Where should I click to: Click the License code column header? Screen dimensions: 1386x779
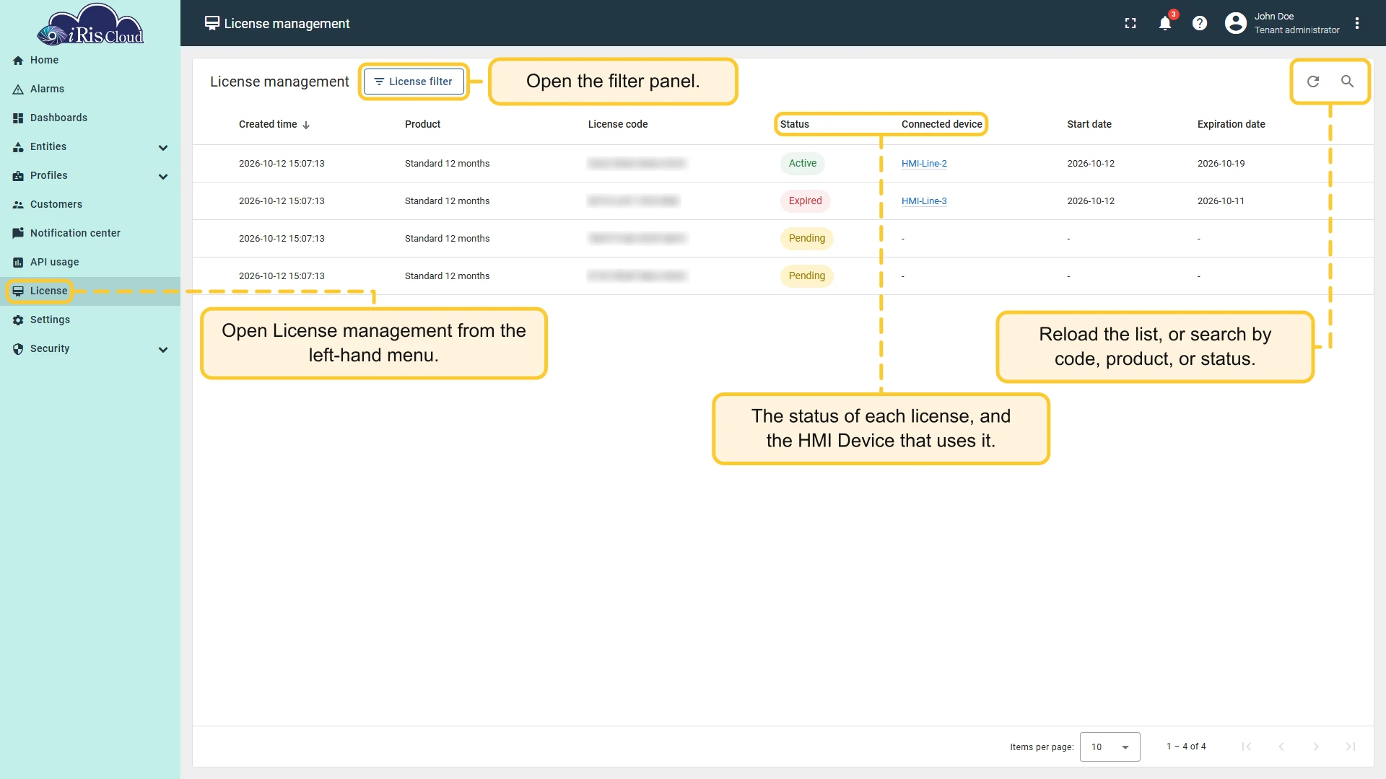(618, 124)
